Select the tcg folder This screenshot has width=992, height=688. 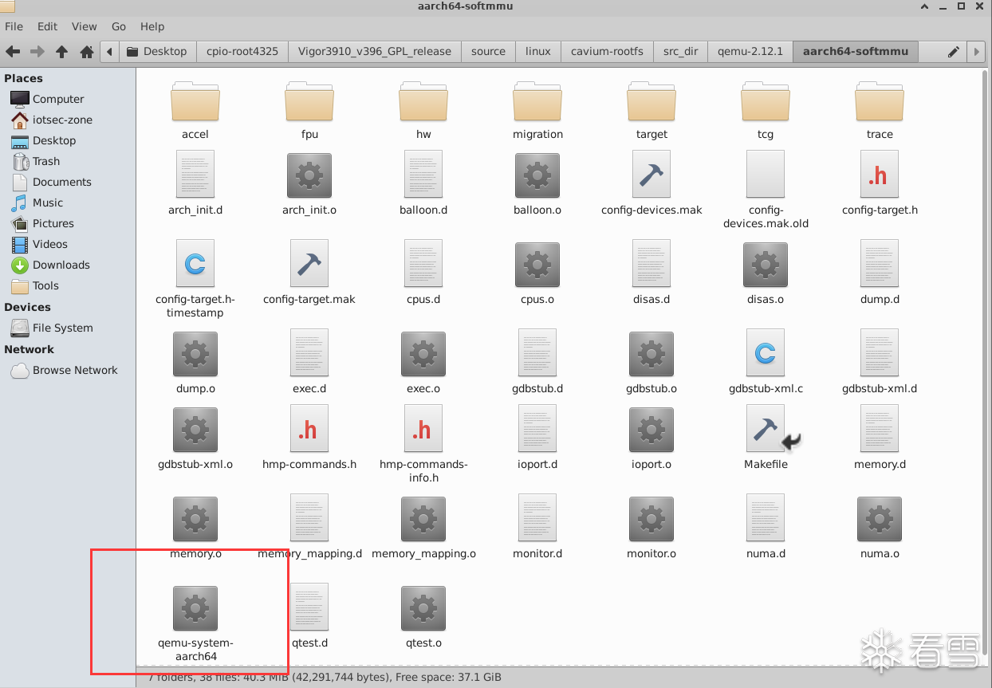[766, 110]
